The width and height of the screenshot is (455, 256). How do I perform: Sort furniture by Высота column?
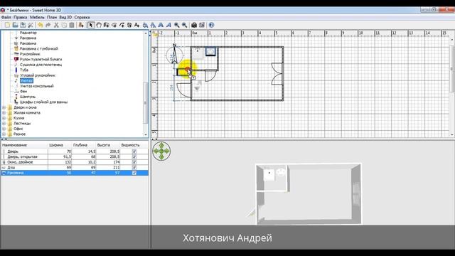point(108,145)
